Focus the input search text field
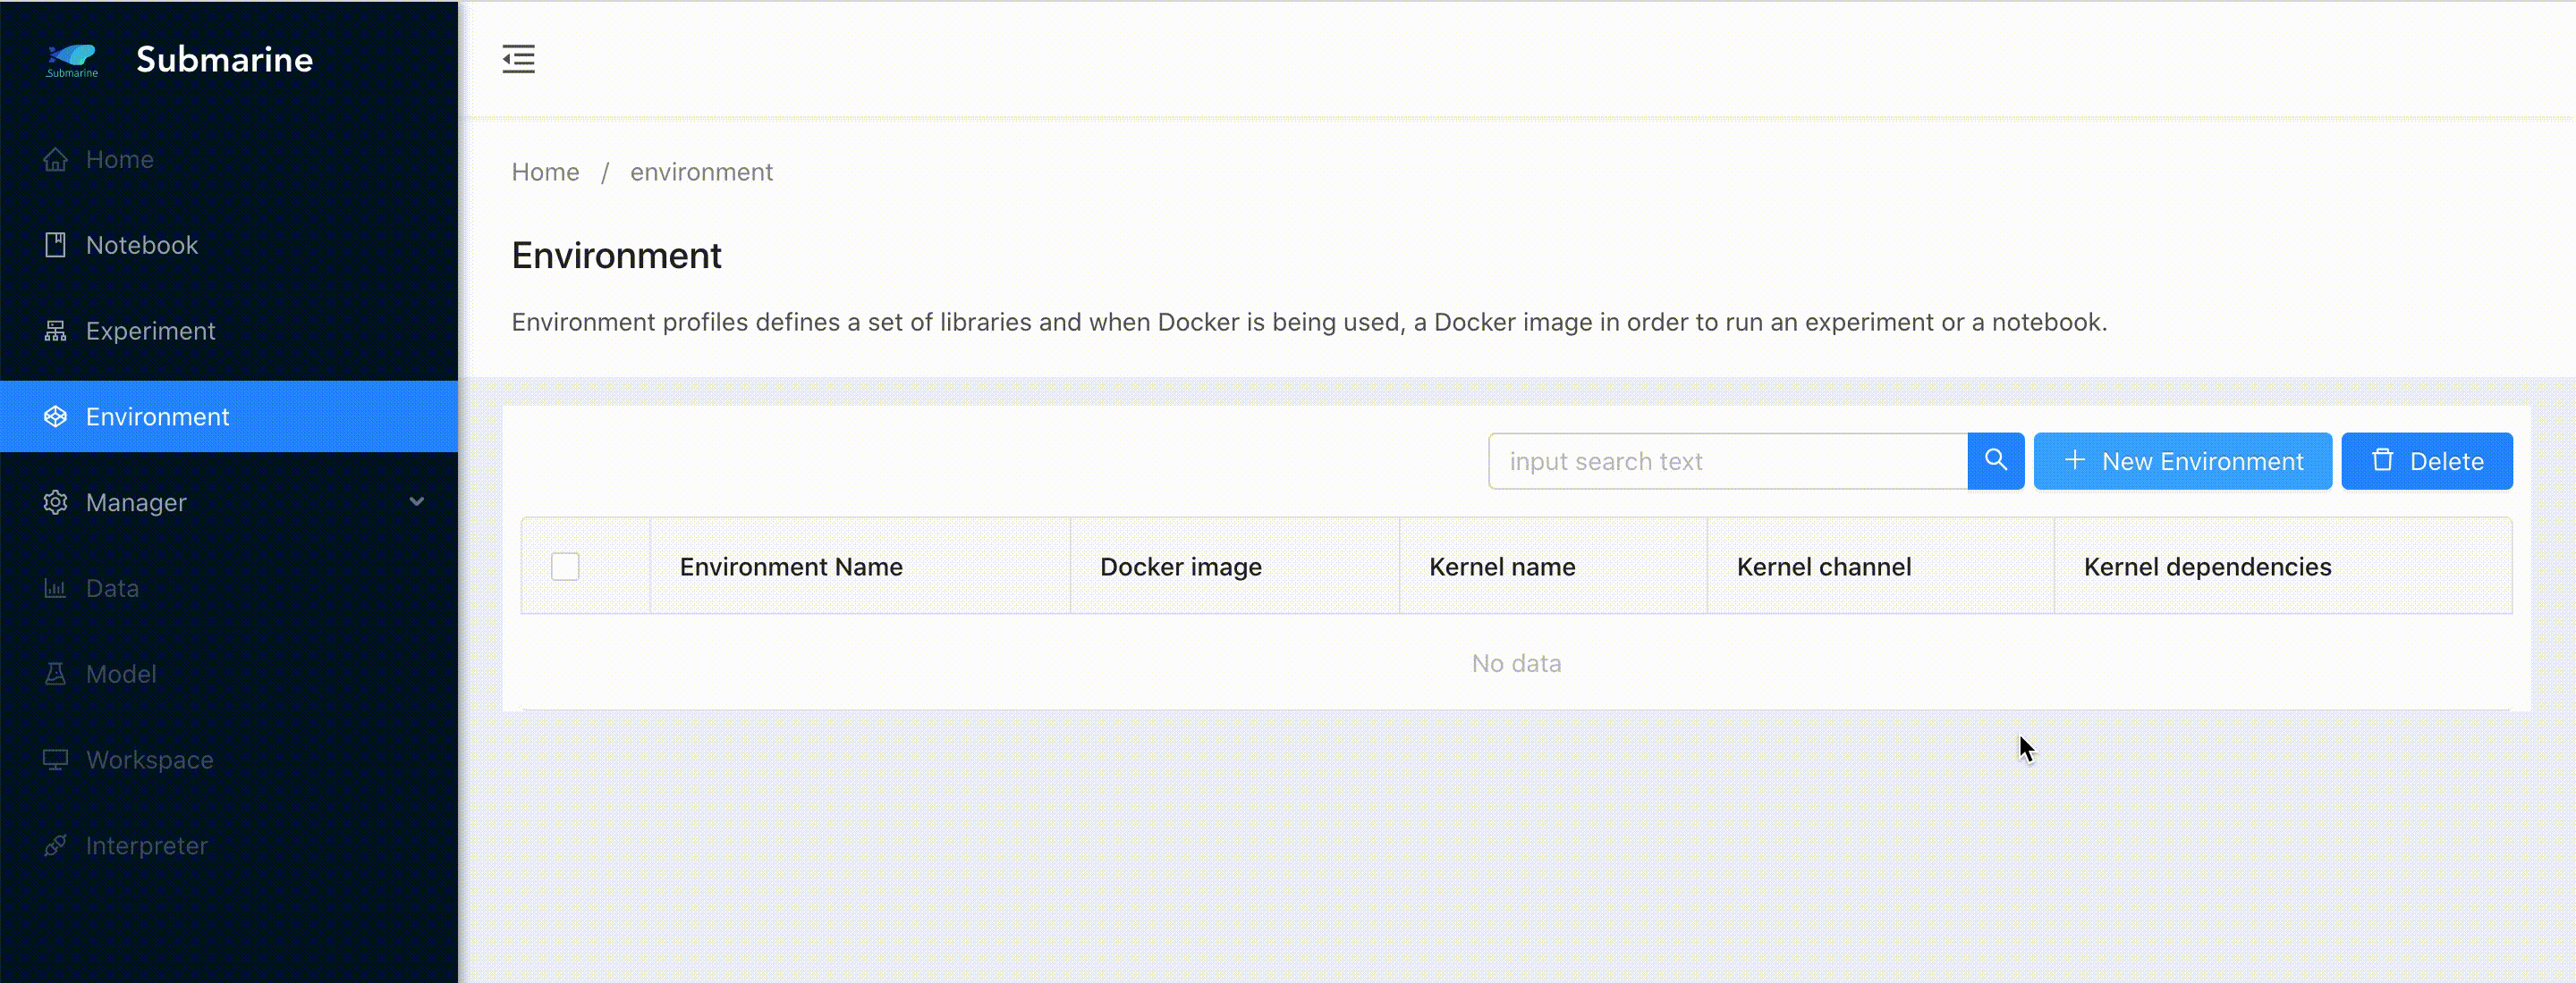 click(1727, 461)
